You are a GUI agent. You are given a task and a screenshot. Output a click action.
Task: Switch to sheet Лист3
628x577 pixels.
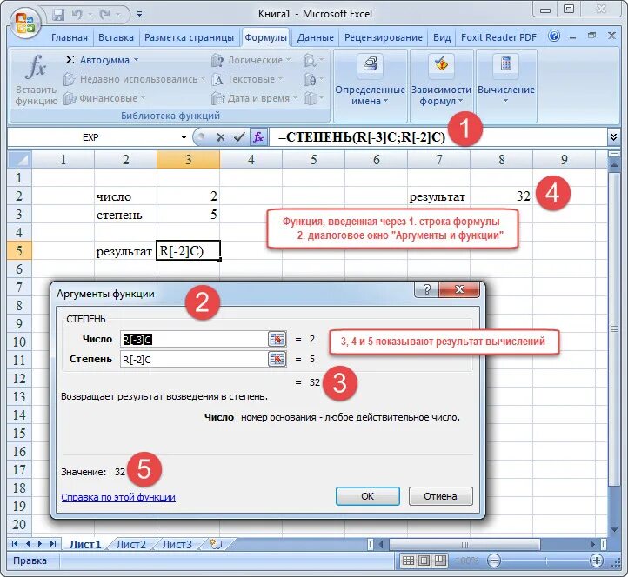[x=177, y=544]
